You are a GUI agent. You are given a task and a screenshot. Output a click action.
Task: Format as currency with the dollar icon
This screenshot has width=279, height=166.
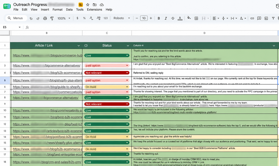click(77, 18)
